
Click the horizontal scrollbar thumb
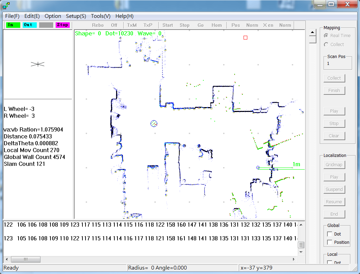(x=26, y=259)
